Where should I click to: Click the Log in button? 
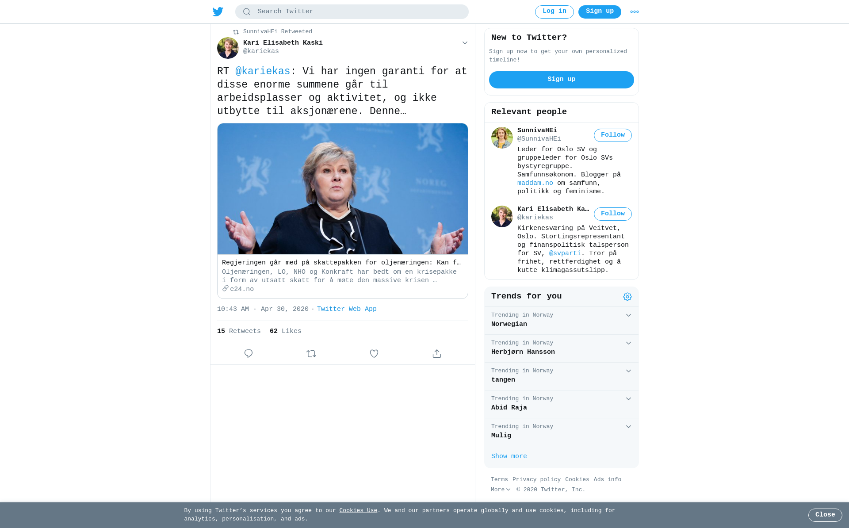coord(555,12)
